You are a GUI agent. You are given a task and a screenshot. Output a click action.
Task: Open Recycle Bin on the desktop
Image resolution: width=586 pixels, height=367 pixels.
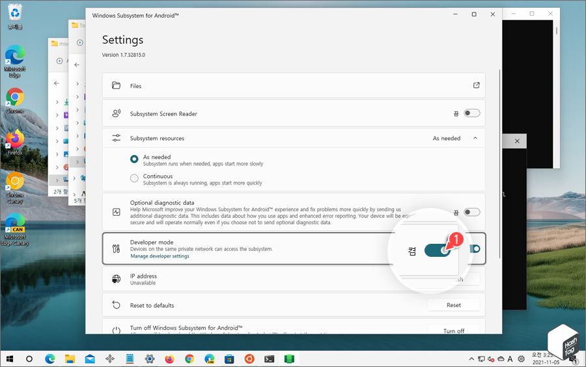tap(15, 17)
